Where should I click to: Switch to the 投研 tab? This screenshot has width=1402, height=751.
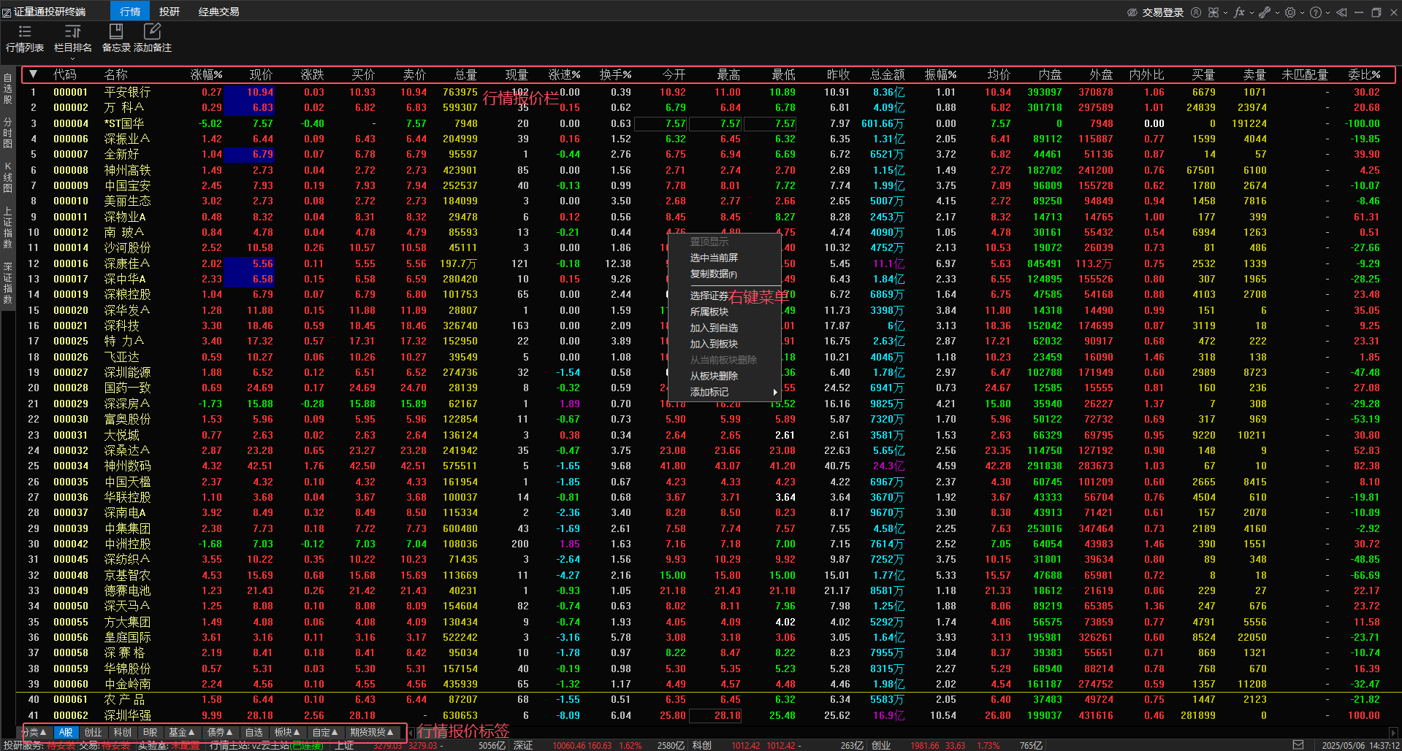click(169, 12)
